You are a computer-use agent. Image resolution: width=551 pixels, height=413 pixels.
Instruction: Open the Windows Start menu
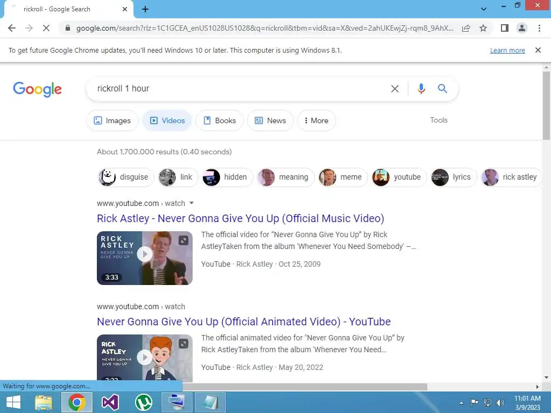point(13,402)
